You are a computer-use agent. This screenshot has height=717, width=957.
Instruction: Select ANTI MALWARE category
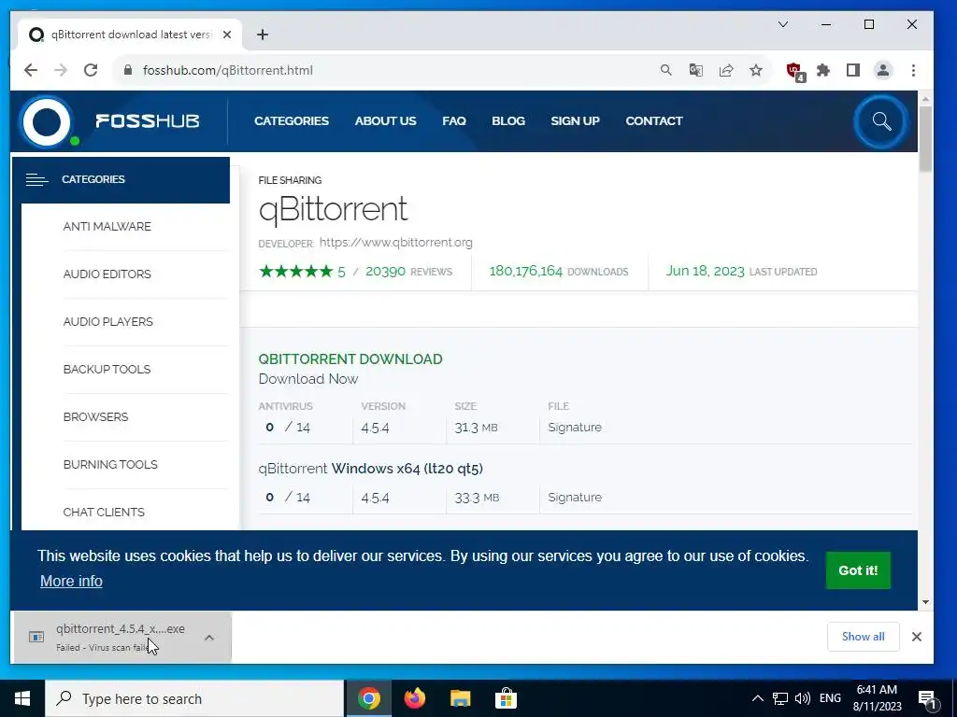tap(107, 226)
